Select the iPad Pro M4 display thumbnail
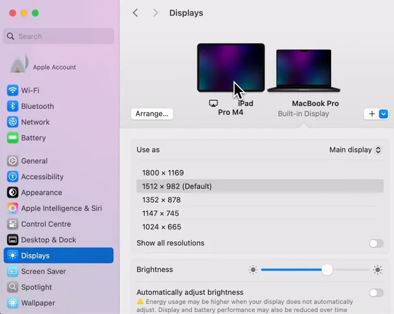Image resolution: width=394 pixels, height=314 pixels. pos(231,67)
